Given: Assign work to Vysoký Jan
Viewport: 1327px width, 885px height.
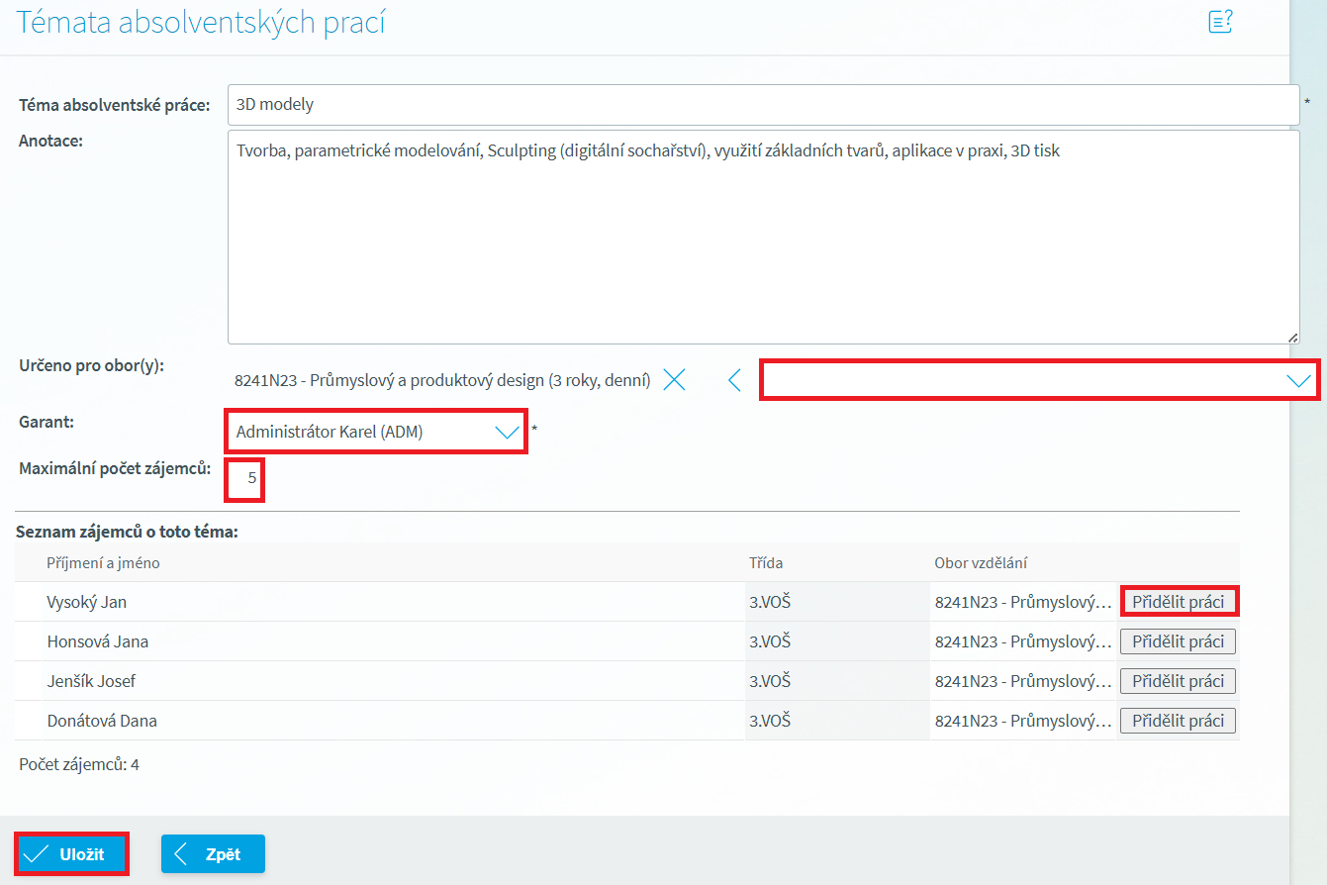Looking at the screenshot, I should click(x=1178, y=602).
